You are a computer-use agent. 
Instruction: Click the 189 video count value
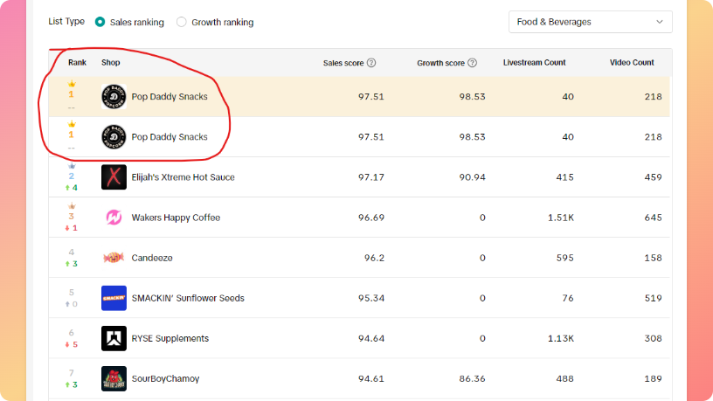(653, 379)
